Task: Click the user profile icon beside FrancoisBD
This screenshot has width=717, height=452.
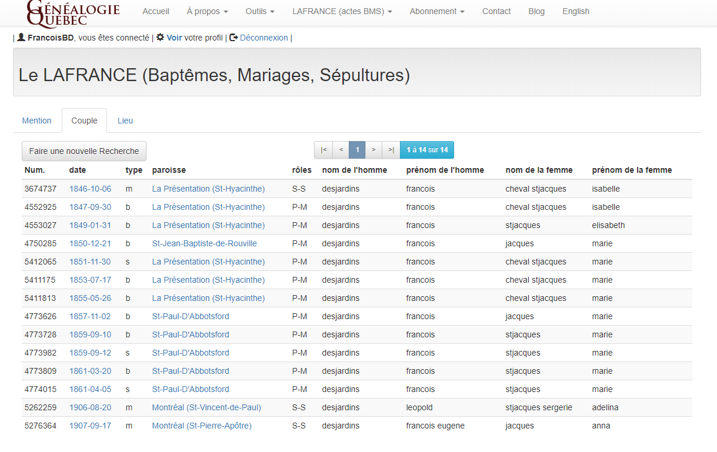Action: pyautogui.click(x=21, y=37)
